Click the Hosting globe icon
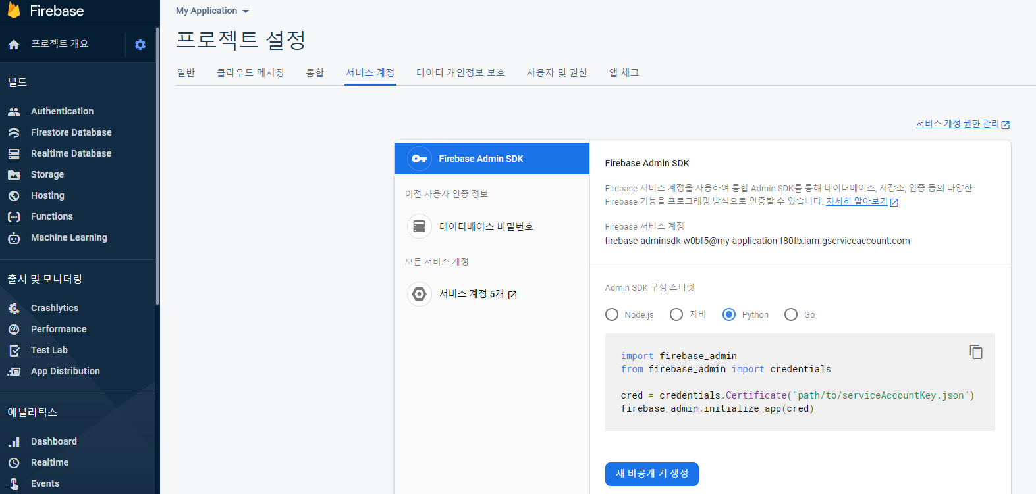Image resolution: width=1036 pixels, height=494 pixels. tap(14, 196)
